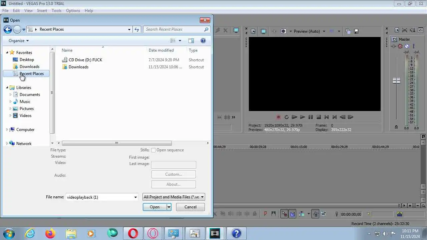Screen dimensions: 427x240
Task: Click the Cancel button
Action: point(190,207)
